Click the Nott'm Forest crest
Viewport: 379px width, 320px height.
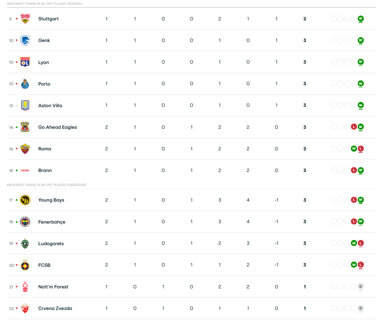point(25,287)
